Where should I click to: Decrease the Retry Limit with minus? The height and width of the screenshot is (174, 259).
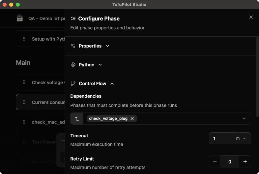pyautogui.click(x=215, y=161)
